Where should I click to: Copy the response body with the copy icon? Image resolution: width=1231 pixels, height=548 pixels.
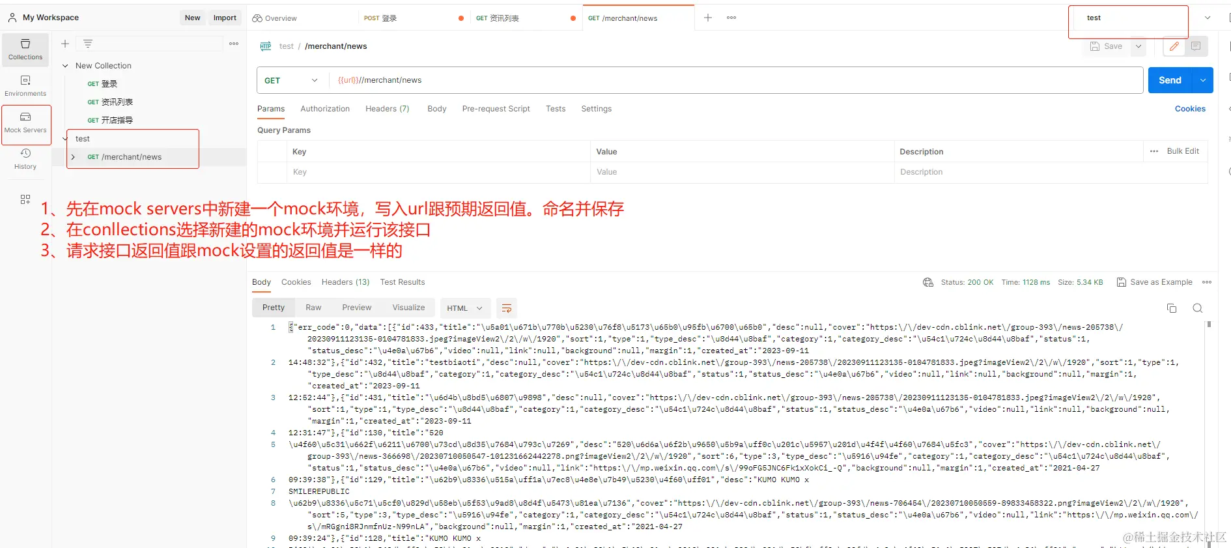[x=1172, y=308]
